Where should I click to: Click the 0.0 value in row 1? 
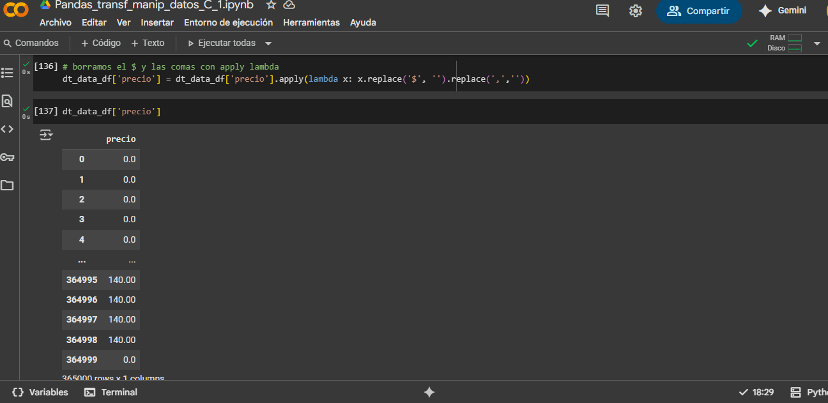point(129,179)
